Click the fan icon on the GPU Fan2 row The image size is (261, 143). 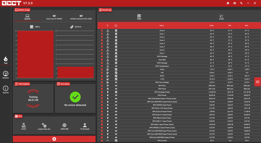click(x=108, y=89)
